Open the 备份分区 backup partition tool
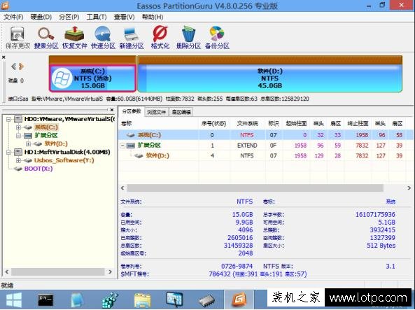Screen dimensions: 415x310 [x=217, y=38]
